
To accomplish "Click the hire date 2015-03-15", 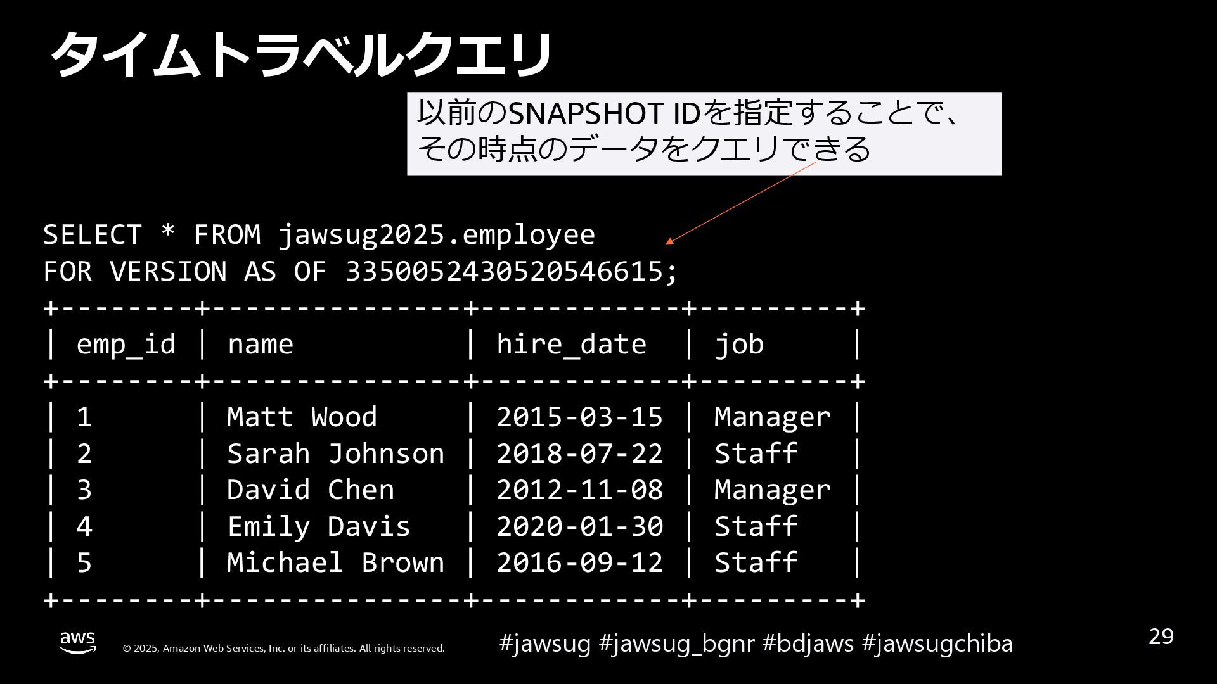I will coord(579,417).
